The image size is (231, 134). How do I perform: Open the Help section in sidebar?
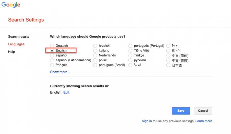(12, 52)
